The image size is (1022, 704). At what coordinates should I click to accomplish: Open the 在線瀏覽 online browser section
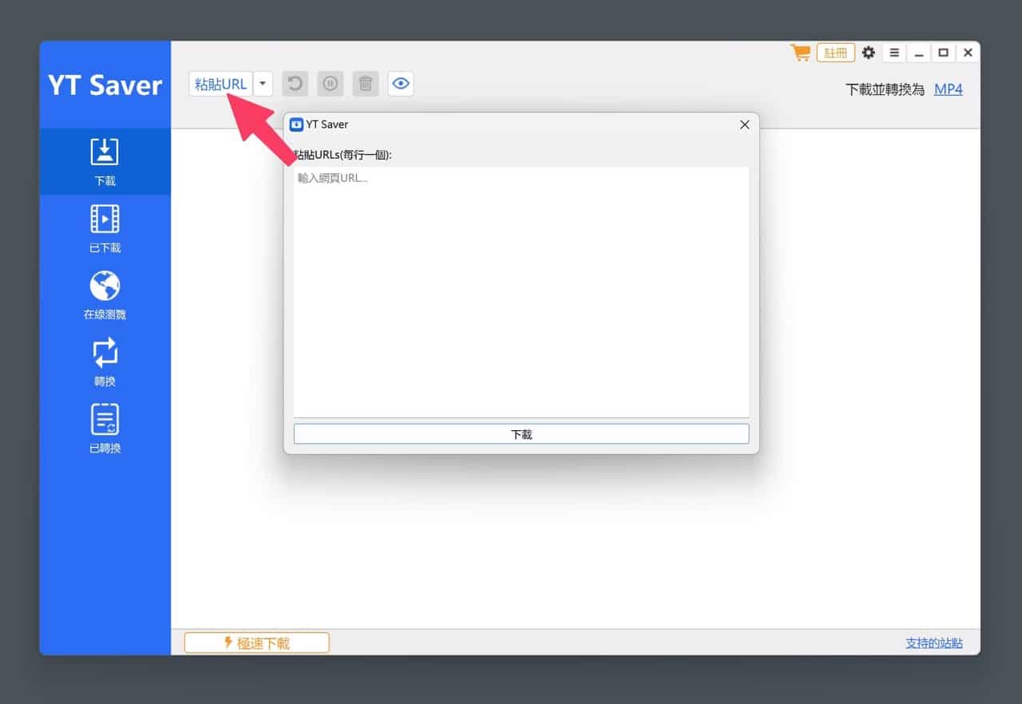105,295
